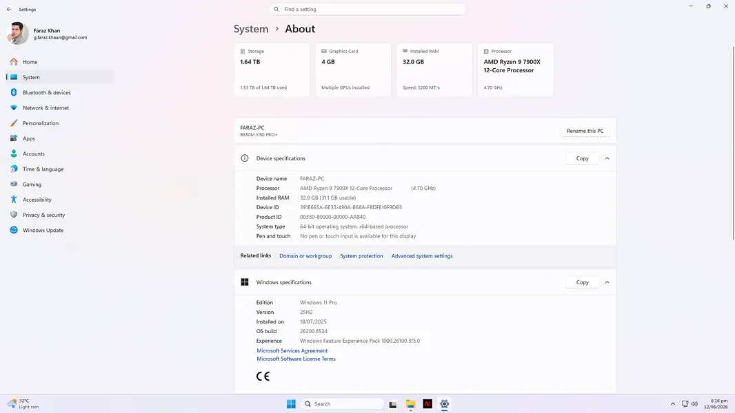Image resolution: width=735 pixels, height=413 pixels.
Task: Click the System breadcrumb link
Action: tap(251, 29)
